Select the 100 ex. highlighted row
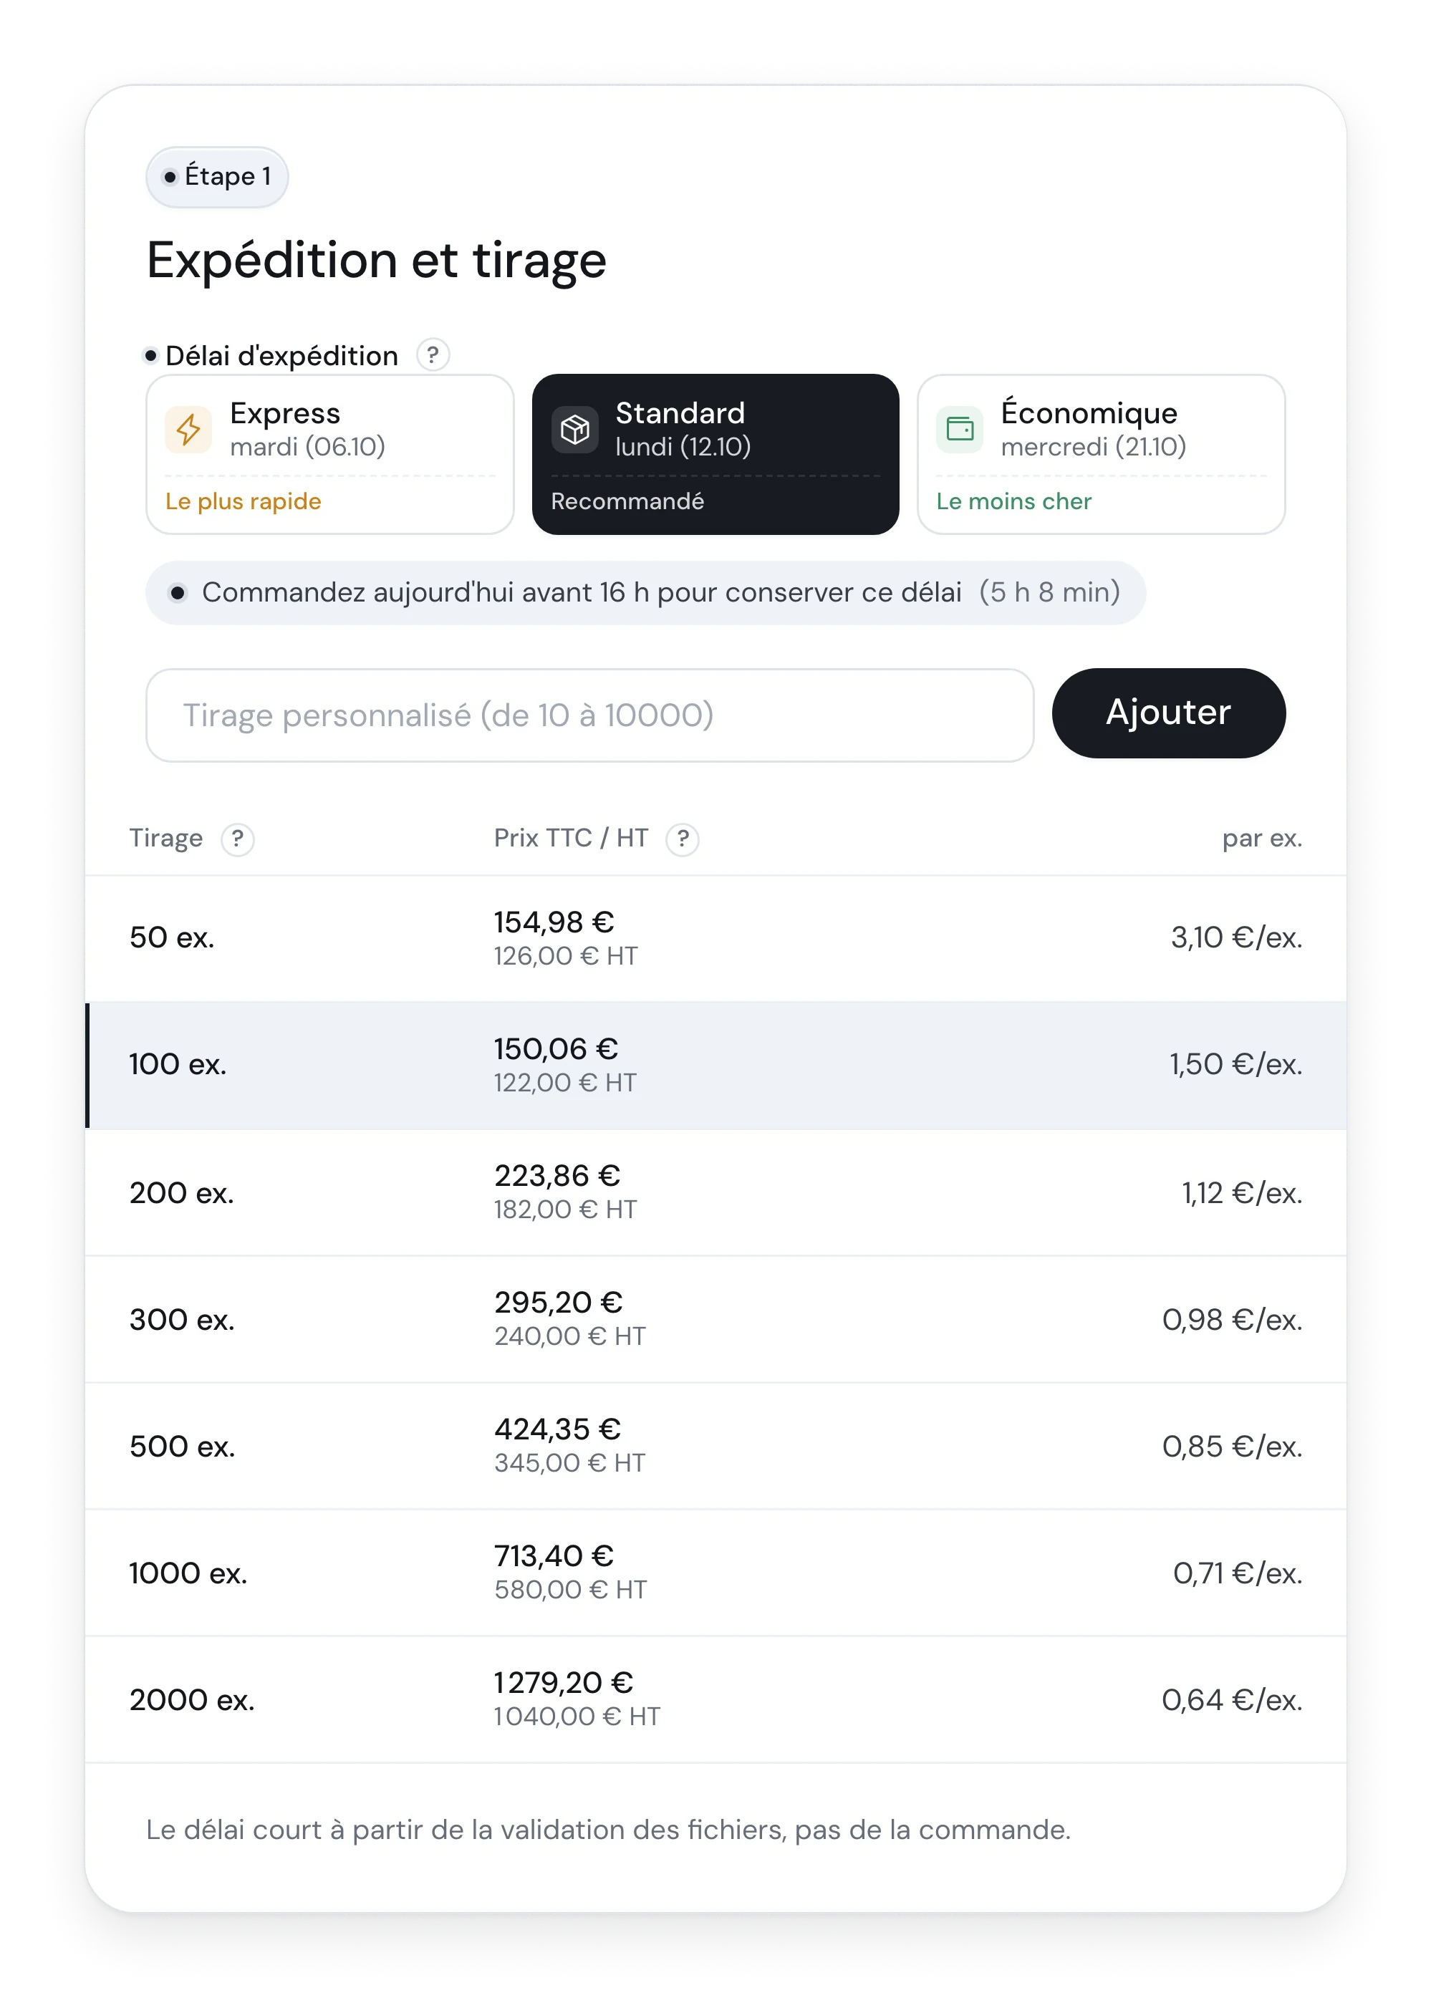This screenshot has height=1998, width=1431. 715,1065
